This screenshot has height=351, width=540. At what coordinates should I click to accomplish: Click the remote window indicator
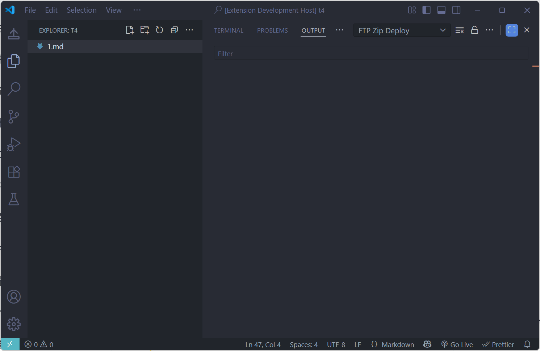pyautogui.click(x=10, y=344)
